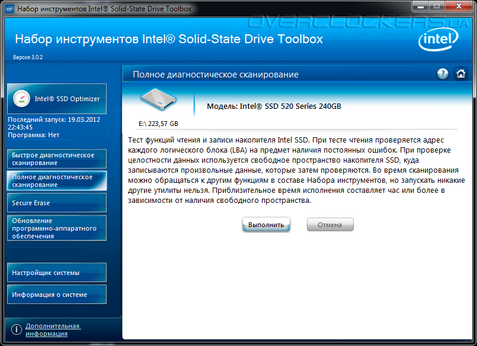Open Intel SSD Optimizer

click(57, 99)
